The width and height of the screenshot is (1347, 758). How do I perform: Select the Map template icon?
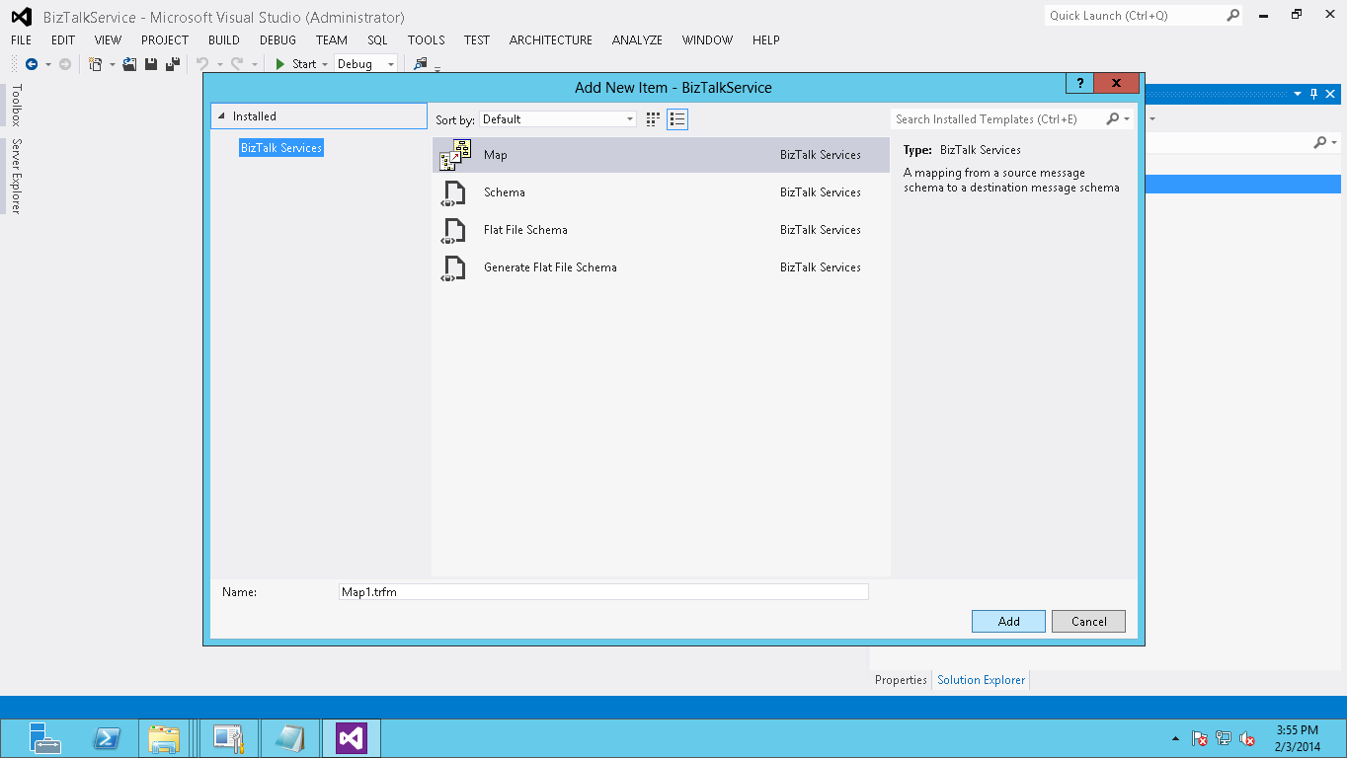454,155
